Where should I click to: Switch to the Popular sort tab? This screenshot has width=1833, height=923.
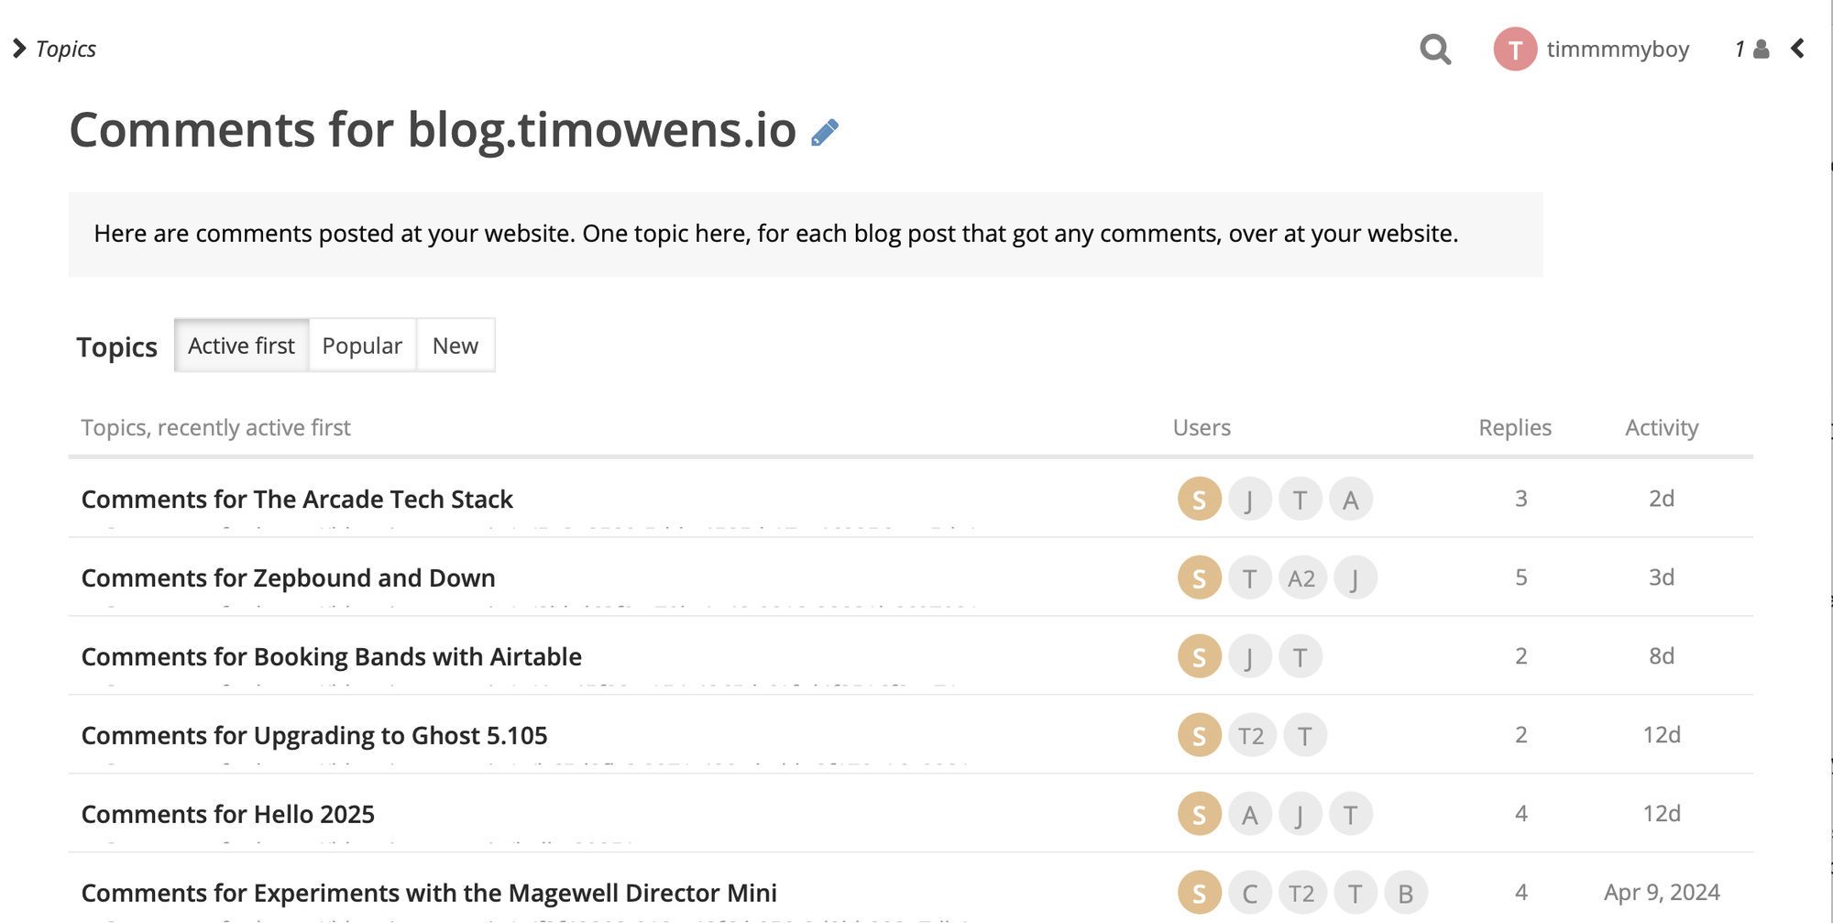[x=362, y=346]
